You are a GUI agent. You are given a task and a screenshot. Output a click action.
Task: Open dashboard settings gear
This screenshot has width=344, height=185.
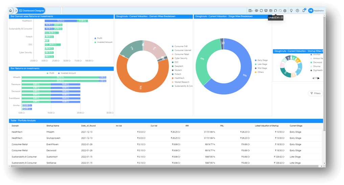point(285,10)
